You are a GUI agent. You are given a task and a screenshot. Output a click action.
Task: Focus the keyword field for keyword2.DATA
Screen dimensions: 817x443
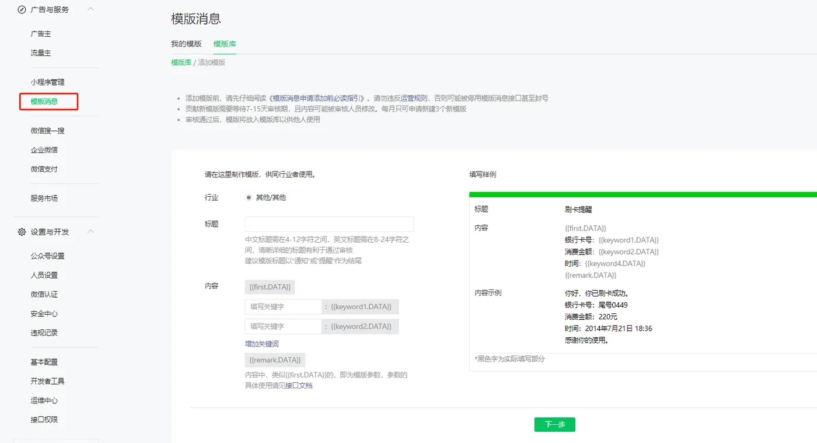click(x=283, y=326)
